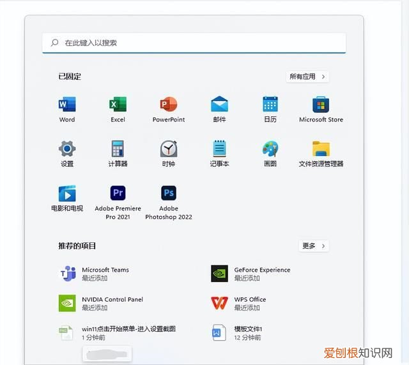The width and height of the screenshot is (409, 365).
Task: Click the win11点击开始菜单-进入设置截图 file name
Action: click(129, 329)
